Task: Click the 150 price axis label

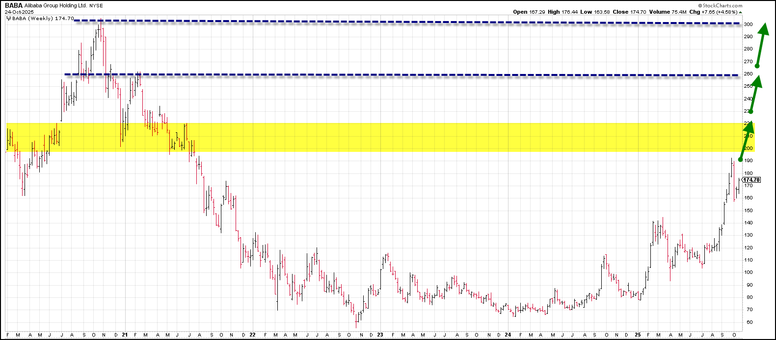Action: point(749,210)
